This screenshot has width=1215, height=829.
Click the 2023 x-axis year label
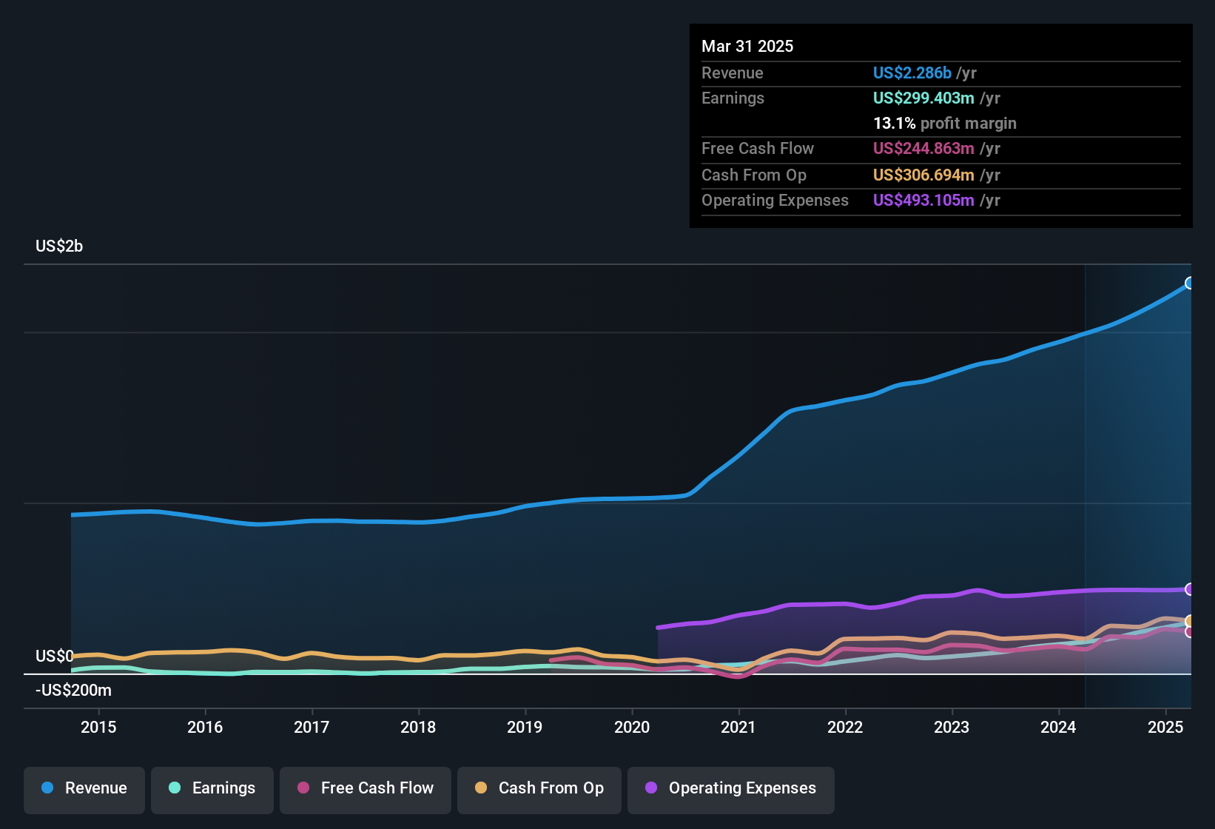tap(952, 727)
